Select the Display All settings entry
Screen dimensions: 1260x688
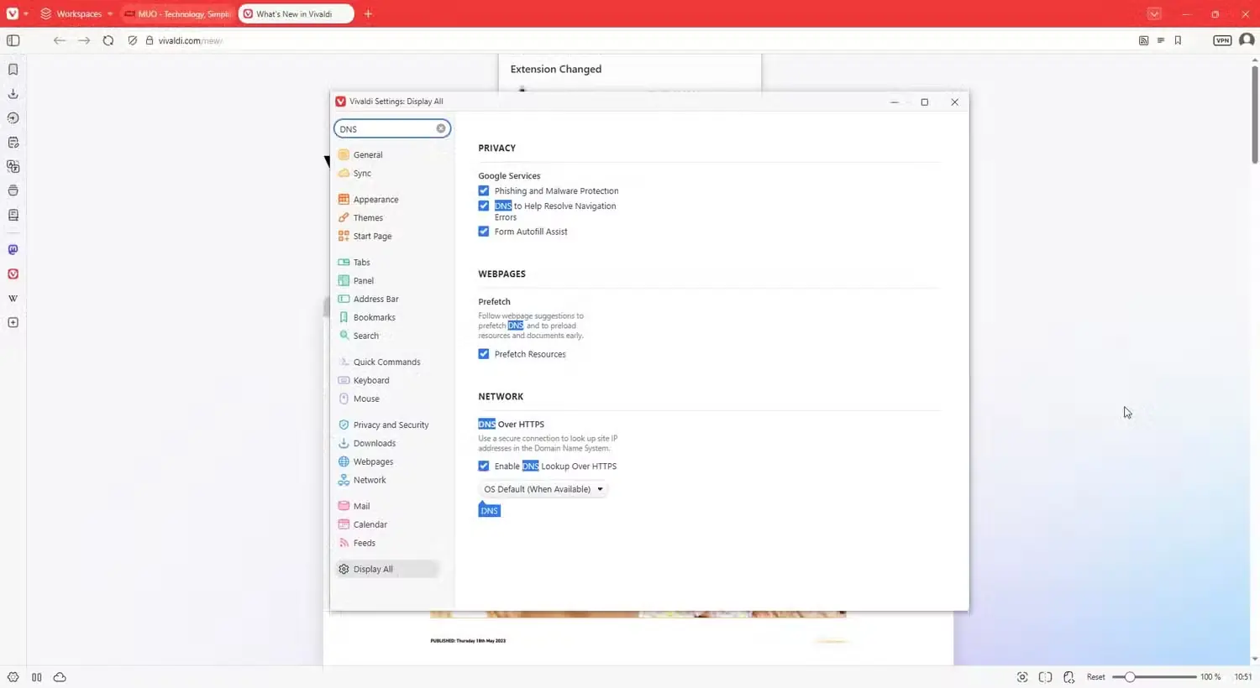coord(387,570)
